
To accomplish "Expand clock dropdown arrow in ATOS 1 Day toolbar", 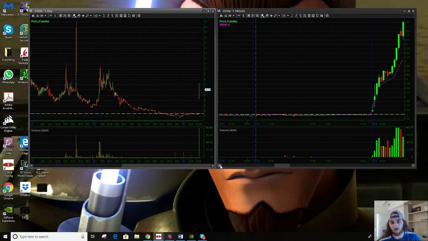I will pos(100,15).
